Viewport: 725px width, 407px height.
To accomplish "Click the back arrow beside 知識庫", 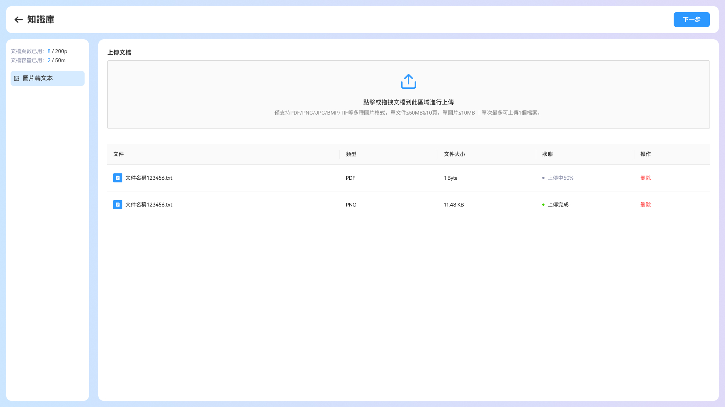I will point(19,20).
